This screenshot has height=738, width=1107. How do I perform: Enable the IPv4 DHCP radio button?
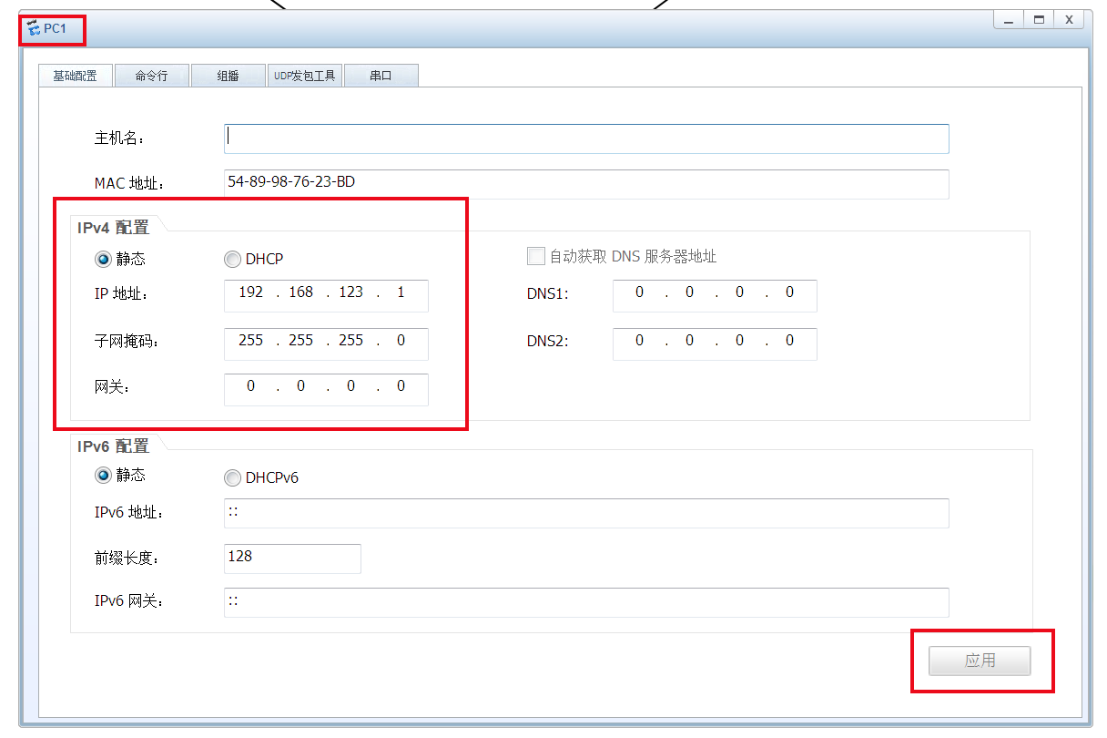pyautogui.click(x=232, y=259)
